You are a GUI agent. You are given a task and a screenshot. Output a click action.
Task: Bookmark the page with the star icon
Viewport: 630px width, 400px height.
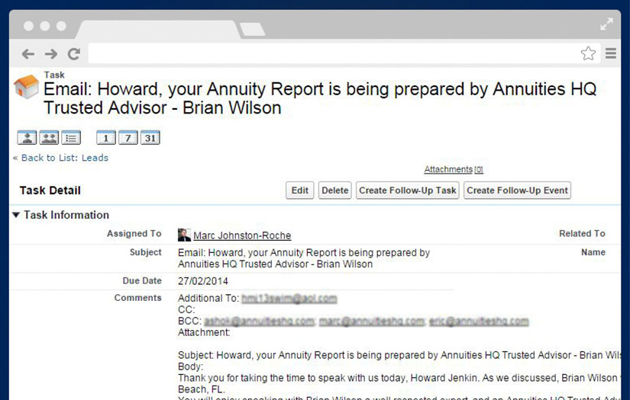click(x=588, y=53)
